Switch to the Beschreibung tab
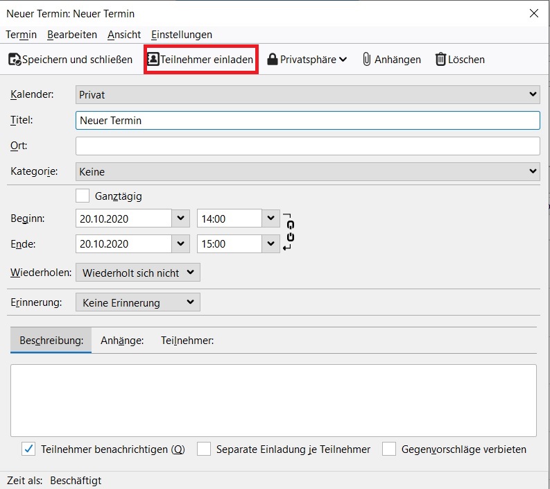 tap(51, 341)
